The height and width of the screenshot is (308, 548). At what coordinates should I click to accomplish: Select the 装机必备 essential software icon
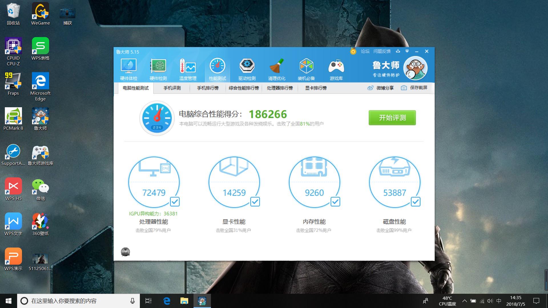pyautogui.click(x=306, y=68)
